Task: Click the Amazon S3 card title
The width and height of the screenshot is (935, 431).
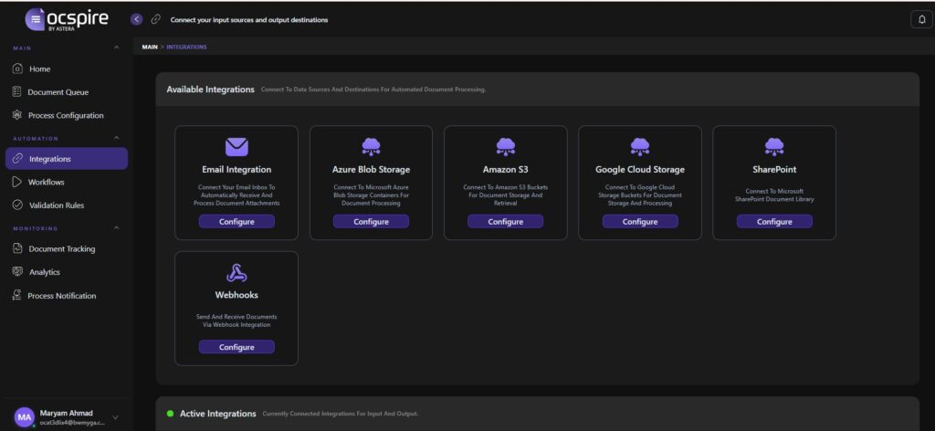Action: point(506,169)
